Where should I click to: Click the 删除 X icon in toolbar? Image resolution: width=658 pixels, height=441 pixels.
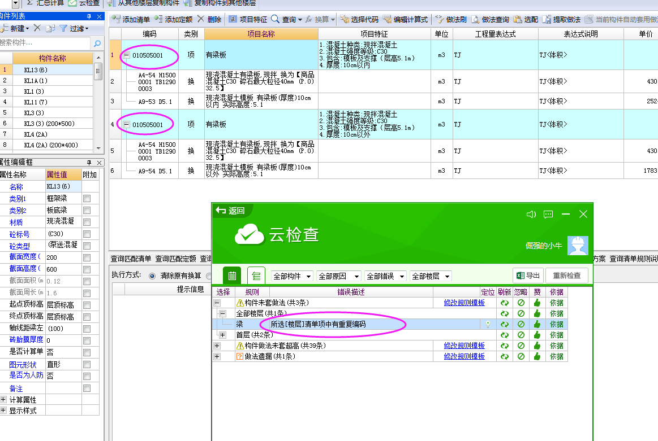(x=201, y=19)
